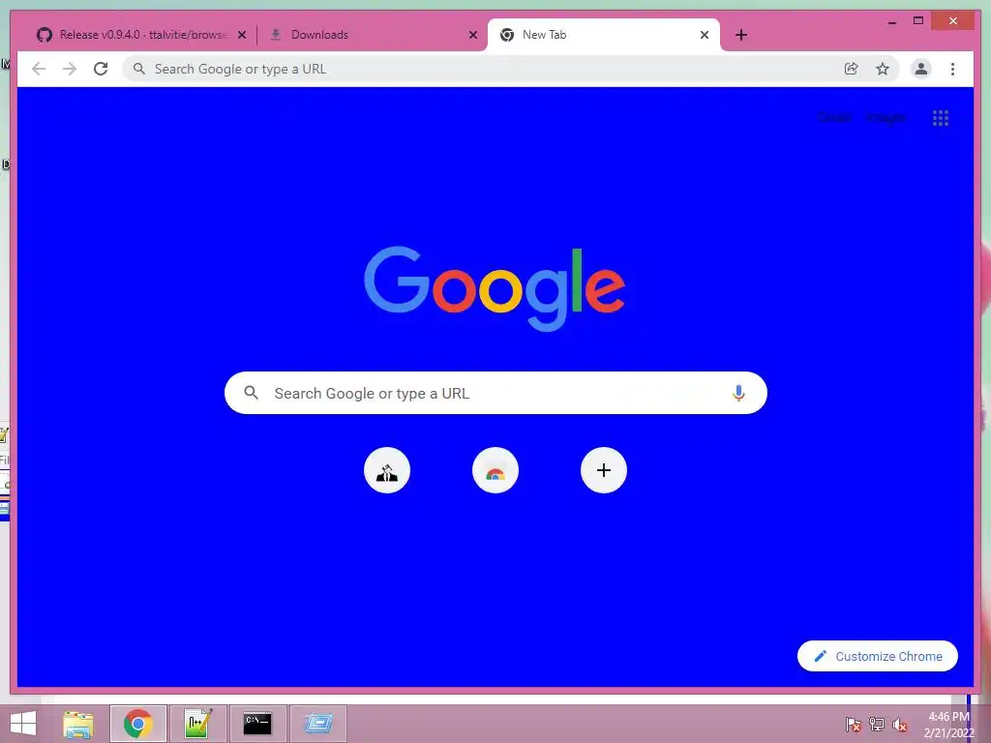Open the Gmail link
The width and height of the screenshot is (991, 743).
(x=834, y=117)
